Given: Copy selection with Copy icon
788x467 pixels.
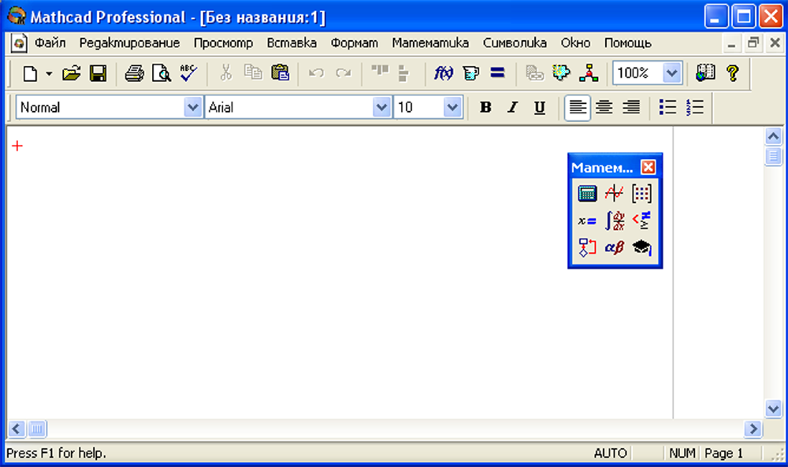Looking at the screenshot, I should point(253,73).
